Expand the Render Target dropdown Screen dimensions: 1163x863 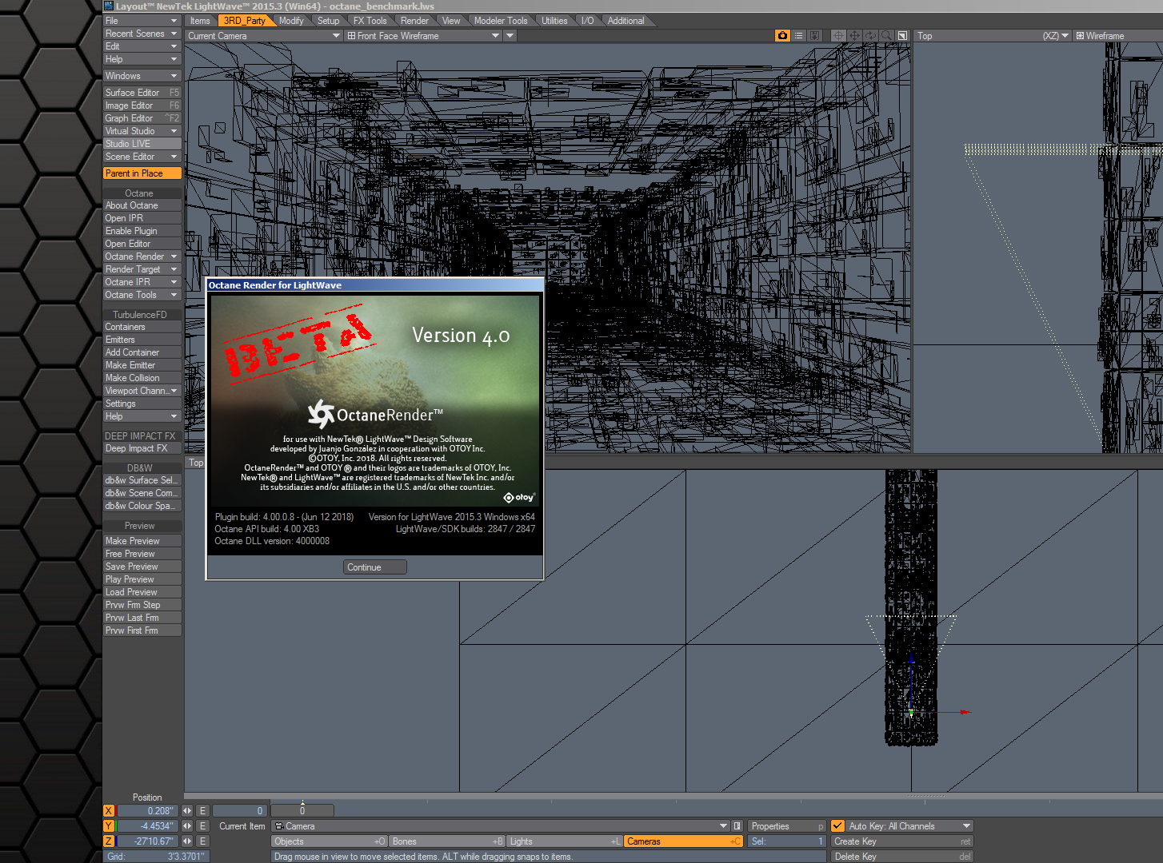[x=142, y=269]
